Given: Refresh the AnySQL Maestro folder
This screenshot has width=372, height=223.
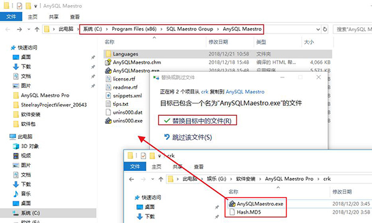Looking at the screenshot, I should pos(325,29).
